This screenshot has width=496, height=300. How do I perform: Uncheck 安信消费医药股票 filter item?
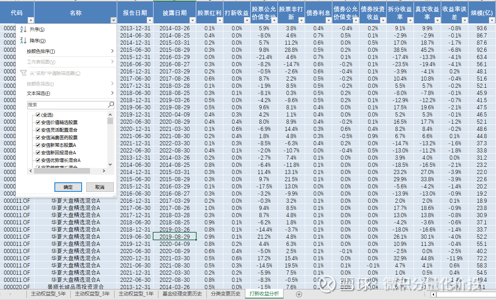(x=38, y=137)
